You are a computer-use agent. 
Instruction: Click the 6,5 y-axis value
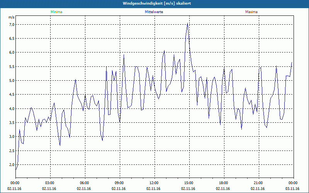click(12, 38)
